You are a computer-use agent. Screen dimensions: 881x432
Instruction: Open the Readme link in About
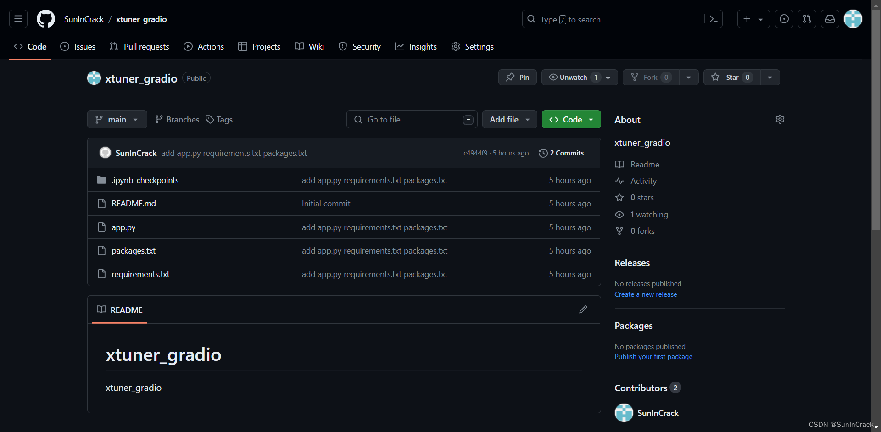pyautogui.click(x=637, y=164)
